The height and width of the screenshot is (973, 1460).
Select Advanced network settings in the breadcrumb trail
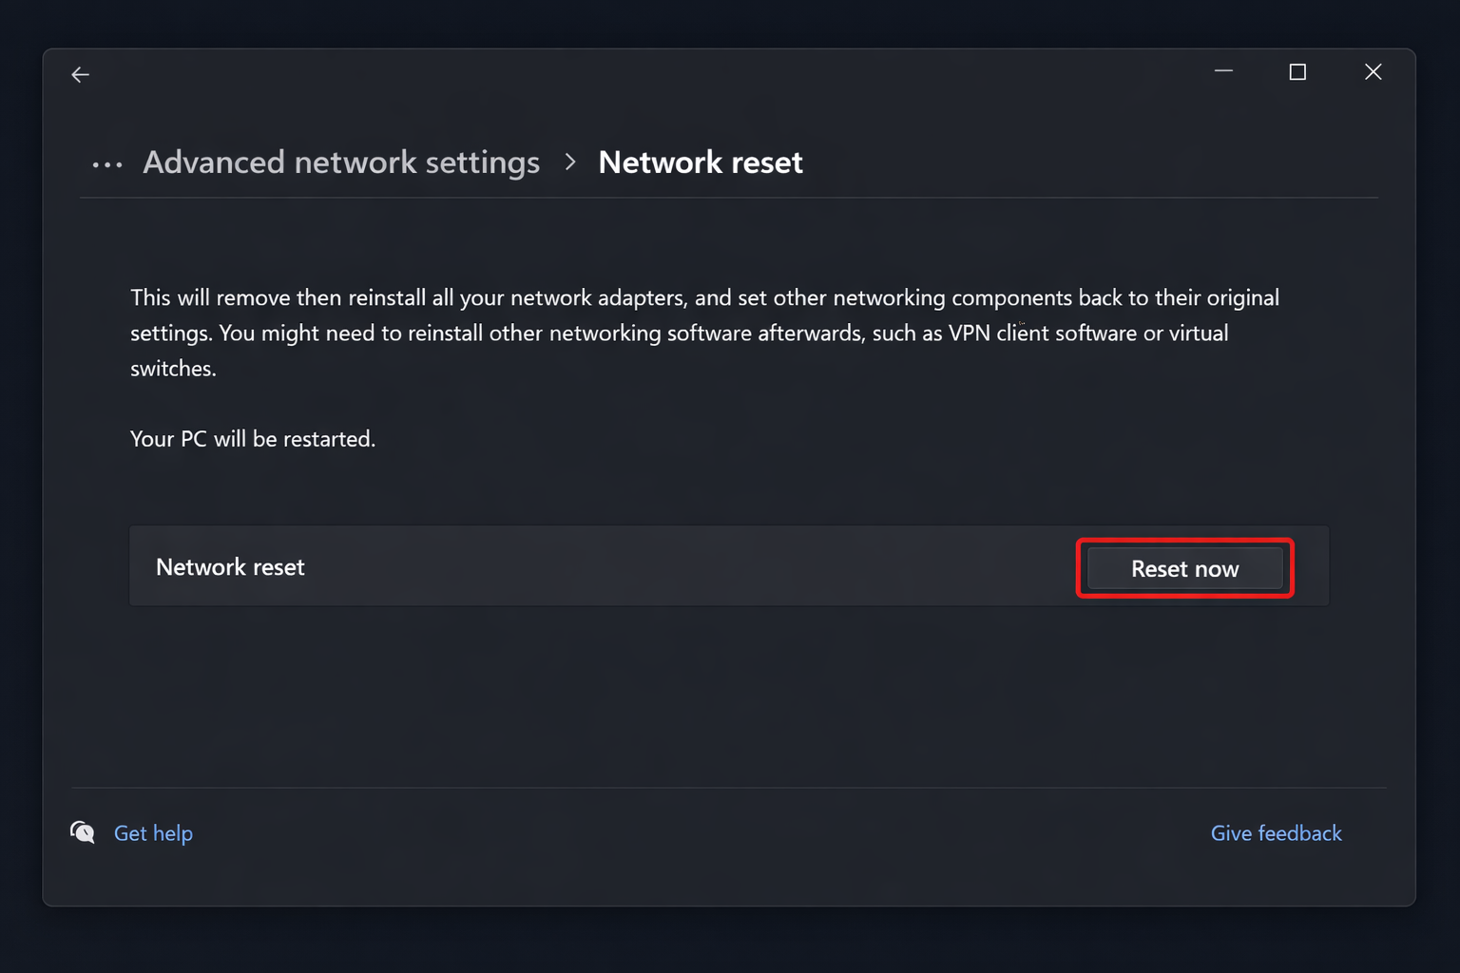[340, 162]
